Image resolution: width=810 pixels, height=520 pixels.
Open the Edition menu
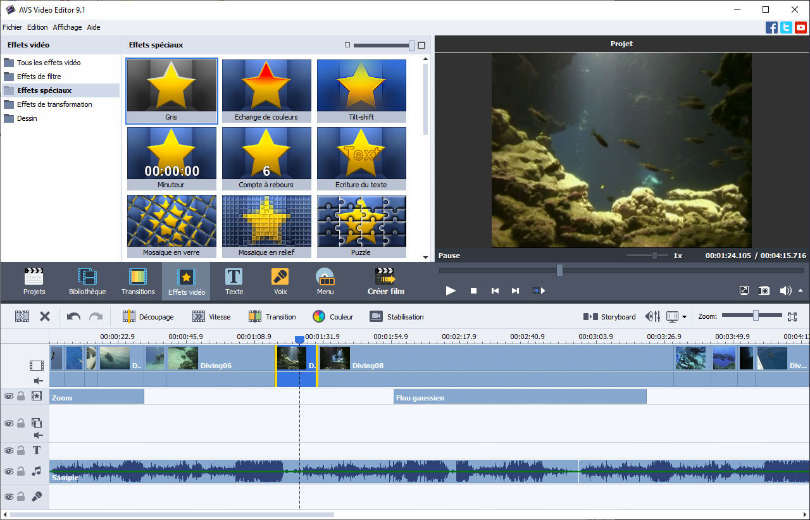point(37,27)
